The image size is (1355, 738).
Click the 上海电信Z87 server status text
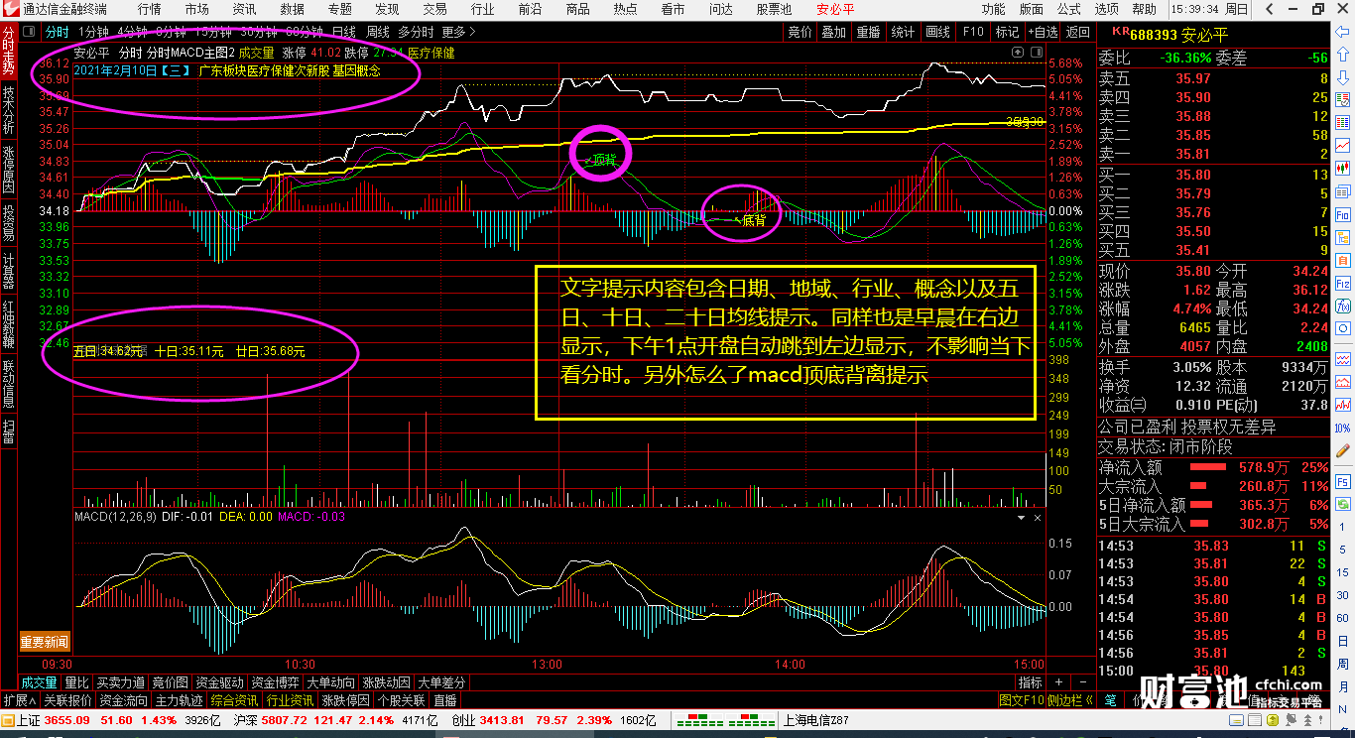click(x=816, y=720)
